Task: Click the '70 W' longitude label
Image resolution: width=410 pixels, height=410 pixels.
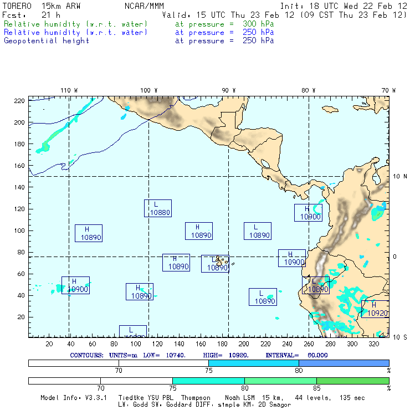Action: point(388,90)
